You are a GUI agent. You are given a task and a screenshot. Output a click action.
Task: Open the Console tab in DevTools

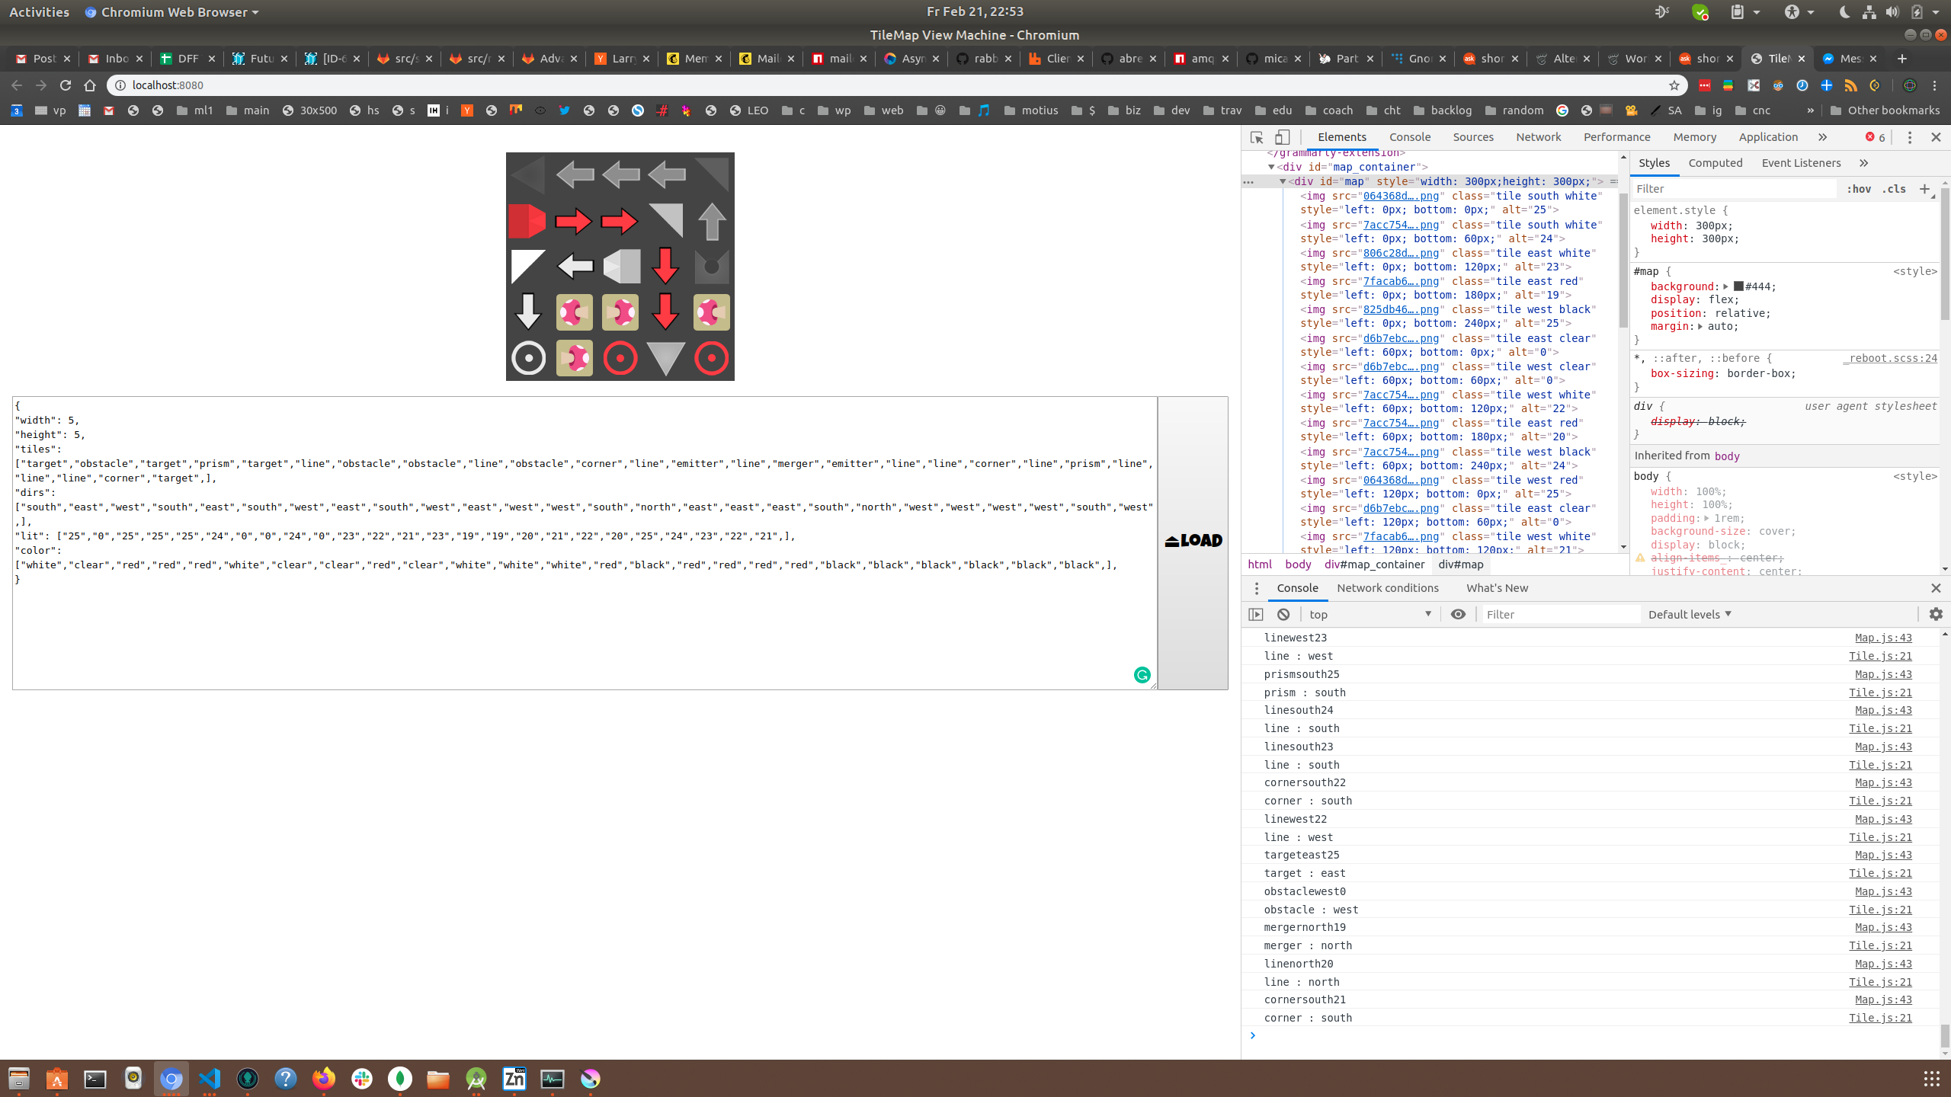point(1409,137)
